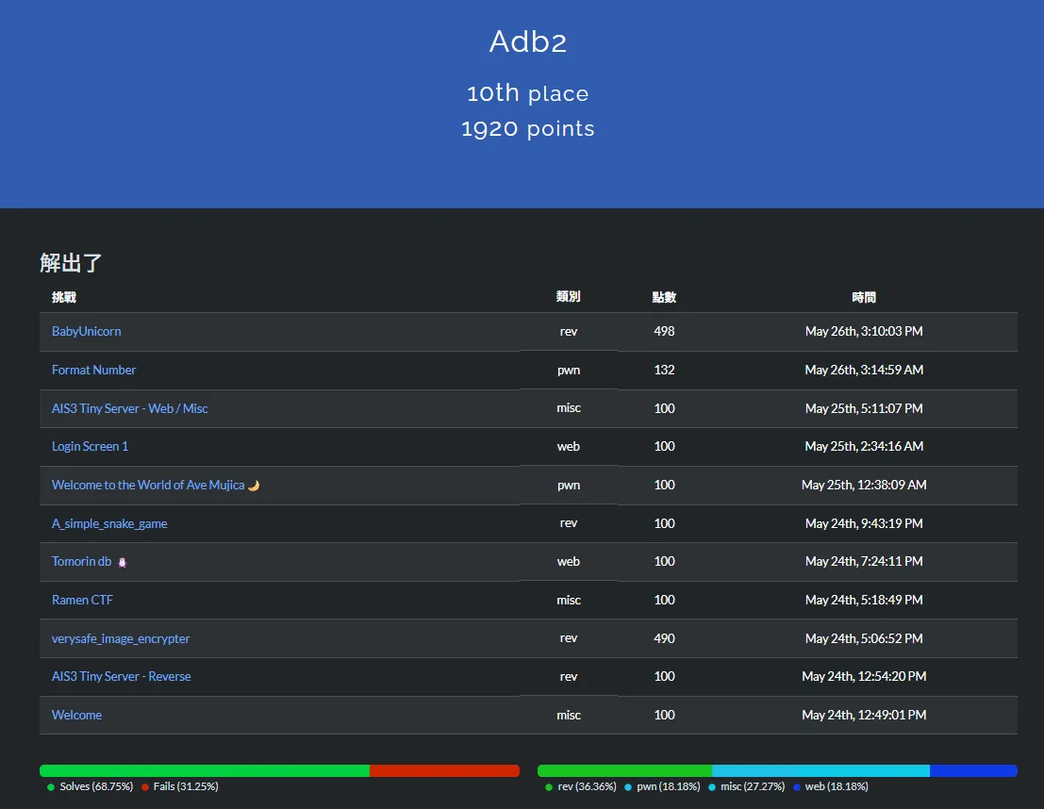Click the dark blue web legend dot
Screen dimensions: 1044x809
[797, 786]
